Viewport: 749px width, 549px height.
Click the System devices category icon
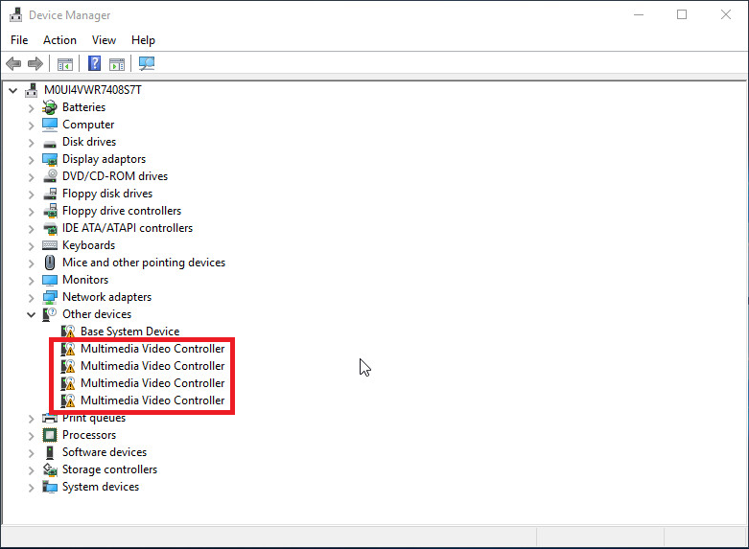tap(50, 487)
